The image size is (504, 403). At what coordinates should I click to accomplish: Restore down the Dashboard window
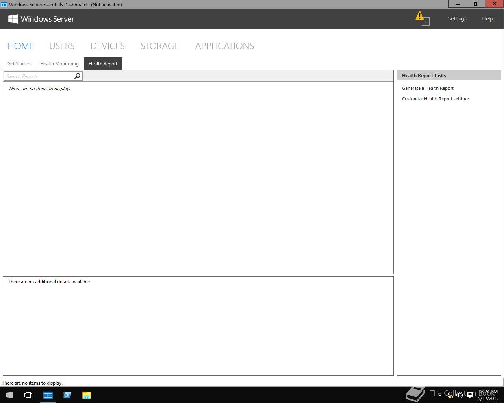point(476,4)
